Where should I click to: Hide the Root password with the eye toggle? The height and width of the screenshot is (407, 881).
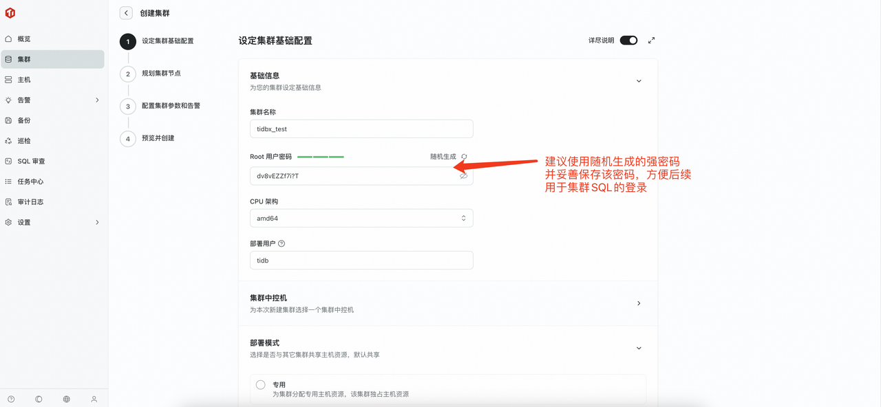463,176
